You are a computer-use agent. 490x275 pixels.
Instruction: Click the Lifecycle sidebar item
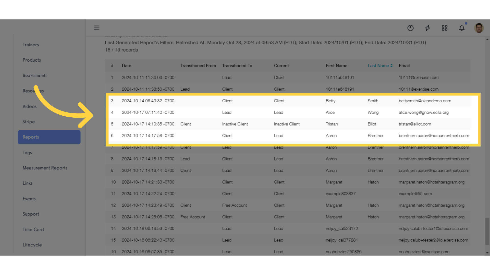(31, 245)
